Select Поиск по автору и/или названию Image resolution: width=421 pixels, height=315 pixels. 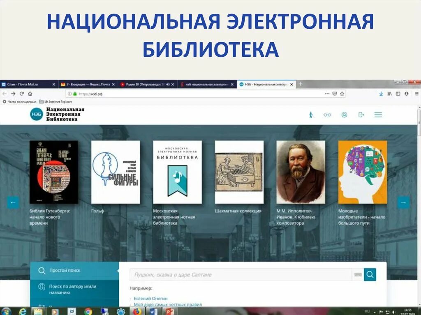pyautogui.click(x=74, y=290)
